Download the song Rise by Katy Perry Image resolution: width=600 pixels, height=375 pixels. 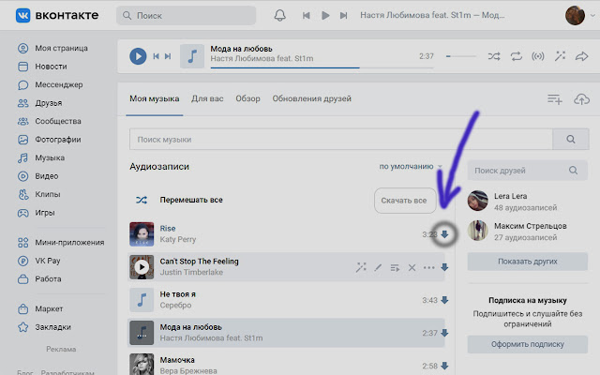(444, 233)
